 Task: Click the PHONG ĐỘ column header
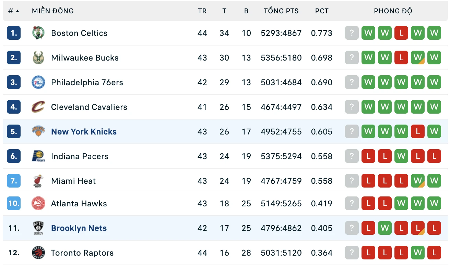[393, 11]
